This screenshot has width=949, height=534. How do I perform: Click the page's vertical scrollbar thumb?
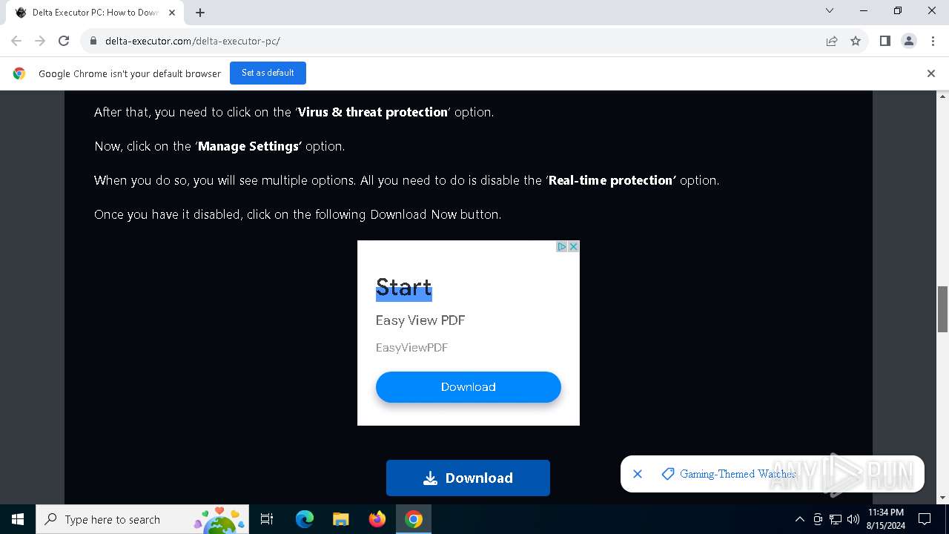point(943,309)
